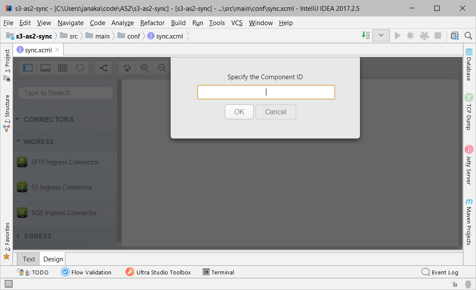
Task: Click the Search Everywhere magnifier
Action: click(468, 35)
